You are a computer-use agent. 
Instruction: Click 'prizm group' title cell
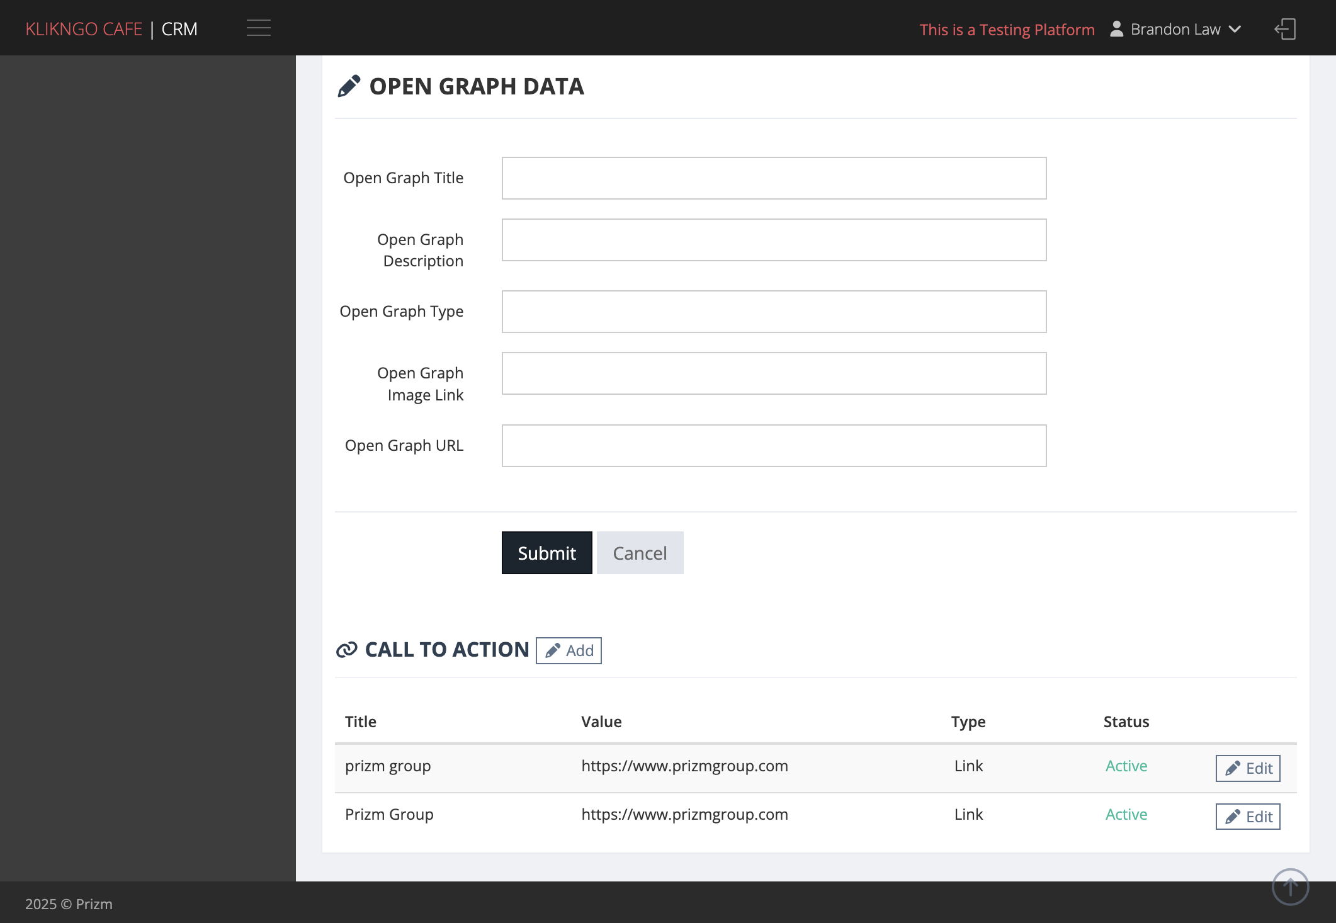[388, 766]
